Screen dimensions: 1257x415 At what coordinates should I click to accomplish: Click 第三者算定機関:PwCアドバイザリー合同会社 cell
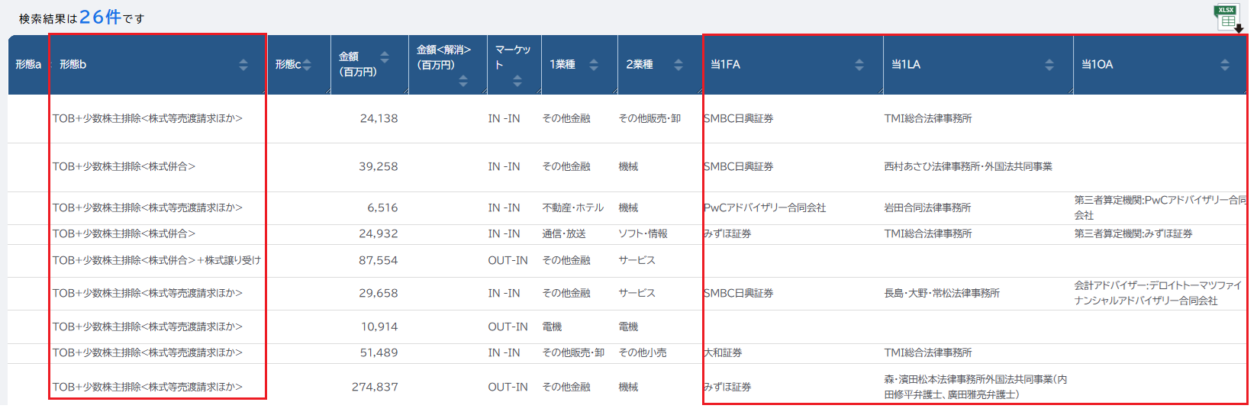click(1159, 207)
